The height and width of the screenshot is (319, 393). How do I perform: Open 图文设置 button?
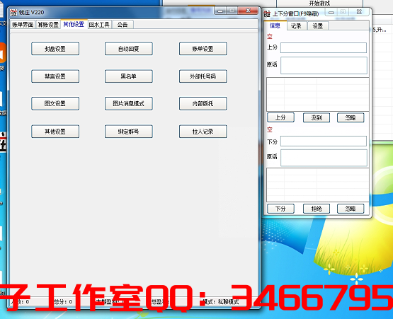tap(55, 103)
